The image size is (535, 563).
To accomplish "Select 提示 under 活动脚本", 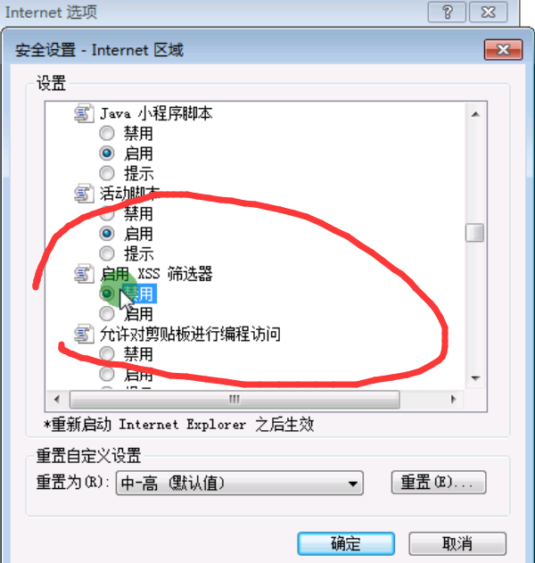I will tap(107, 254).
